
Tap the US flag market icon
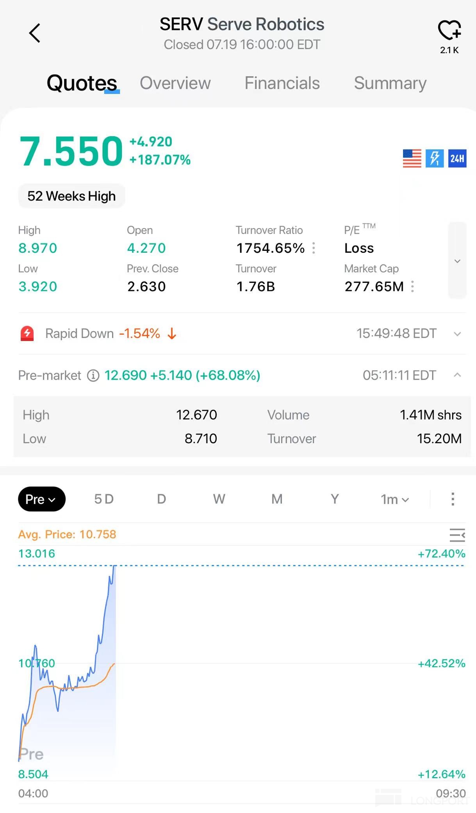tap(412, 158)
